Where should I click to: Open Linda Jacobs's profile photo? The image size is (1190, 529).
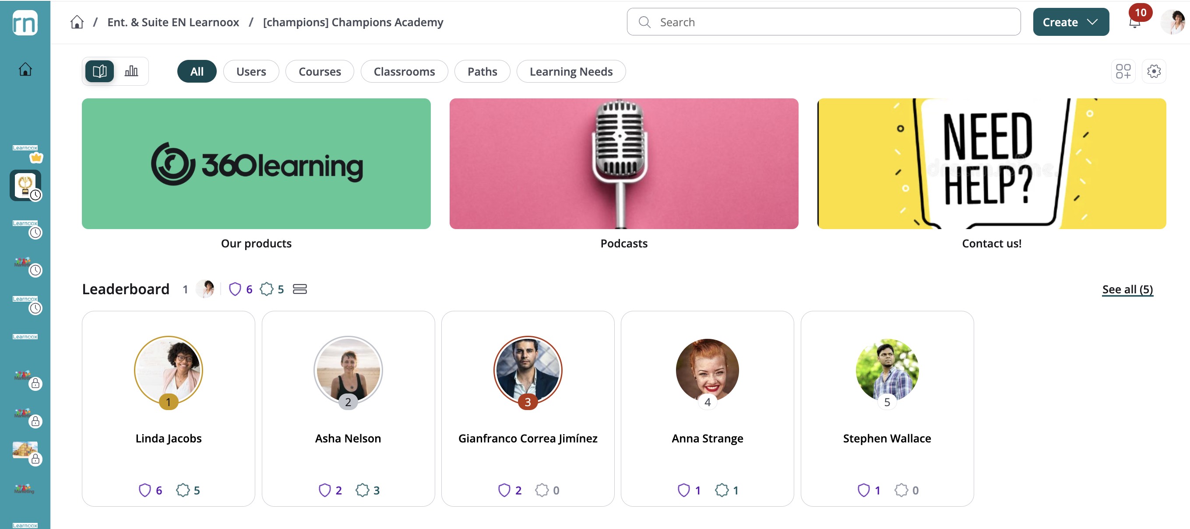pos(168,370)
